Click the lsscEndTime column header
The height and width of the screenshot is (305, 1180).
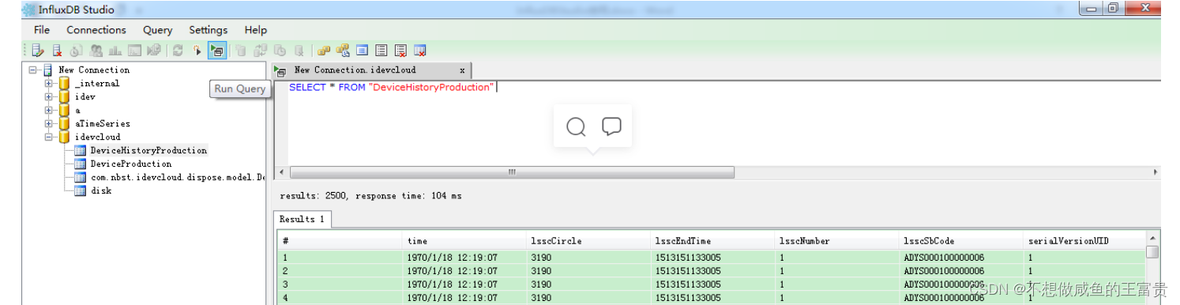[x=712, y=241]
